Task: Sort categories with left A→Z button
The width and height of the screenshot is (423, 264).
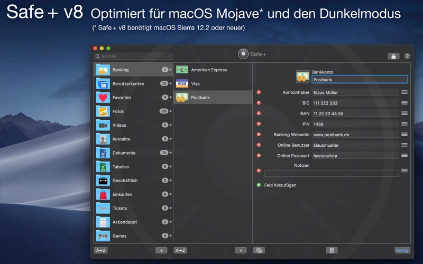Action: point(101,250)
